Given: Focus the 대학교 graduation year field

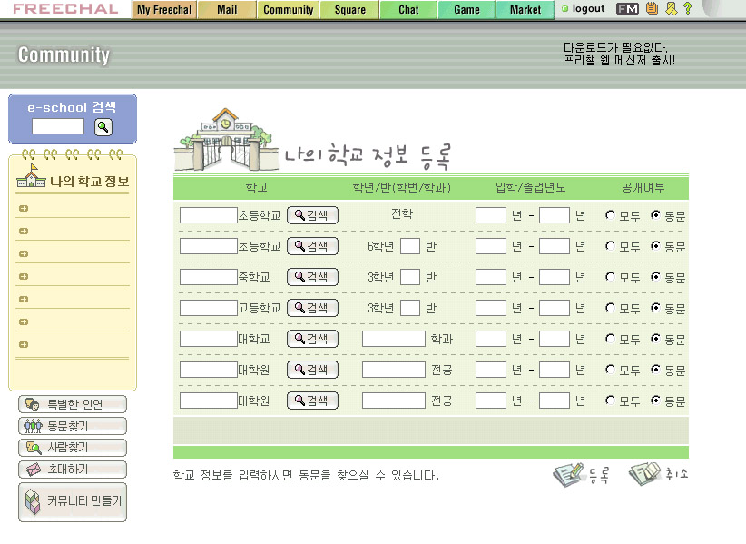Looking at the screenshot, I should (555, 339).
